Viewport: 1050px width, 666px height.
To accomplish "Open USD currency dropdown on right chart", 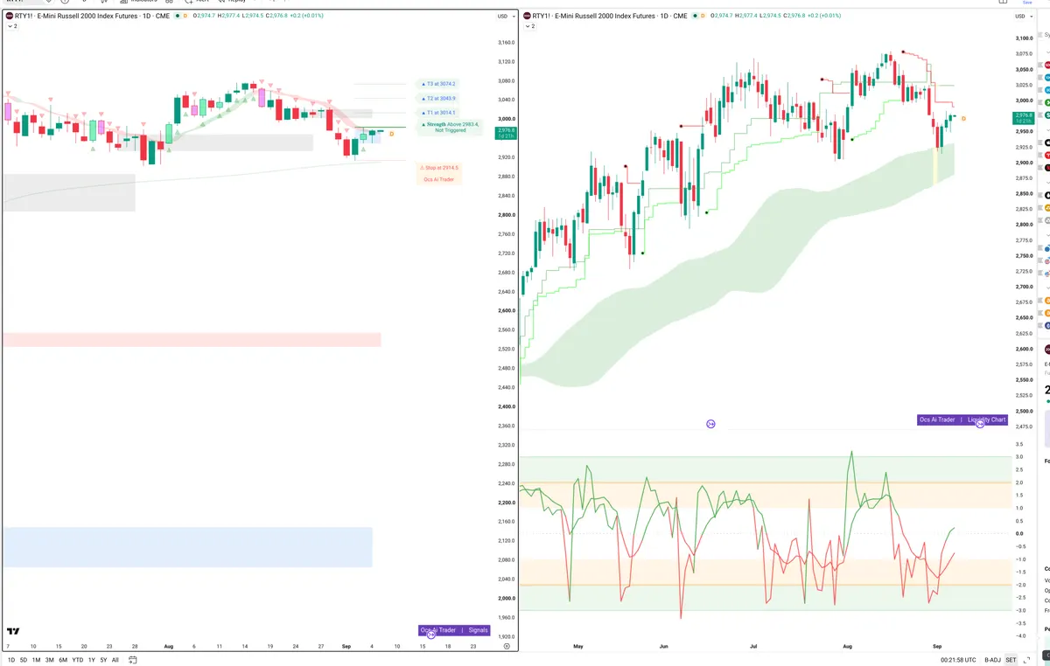I will 1022,16.
